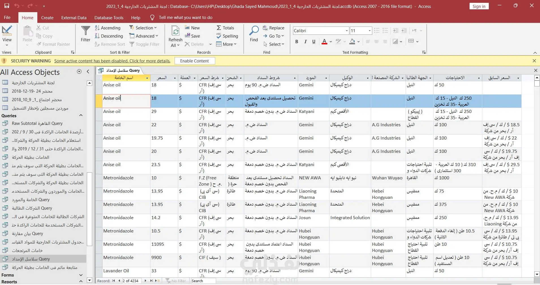Show the Totals row

tap(225, 28)
